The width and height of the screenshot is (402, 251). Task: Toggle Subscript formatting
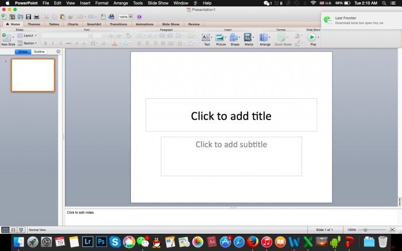click(x=84, y=43)
